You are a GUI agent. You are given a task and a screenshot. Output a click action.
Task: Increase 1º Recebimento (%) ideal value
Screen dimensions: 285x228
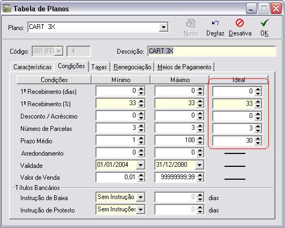click(258, 101)
